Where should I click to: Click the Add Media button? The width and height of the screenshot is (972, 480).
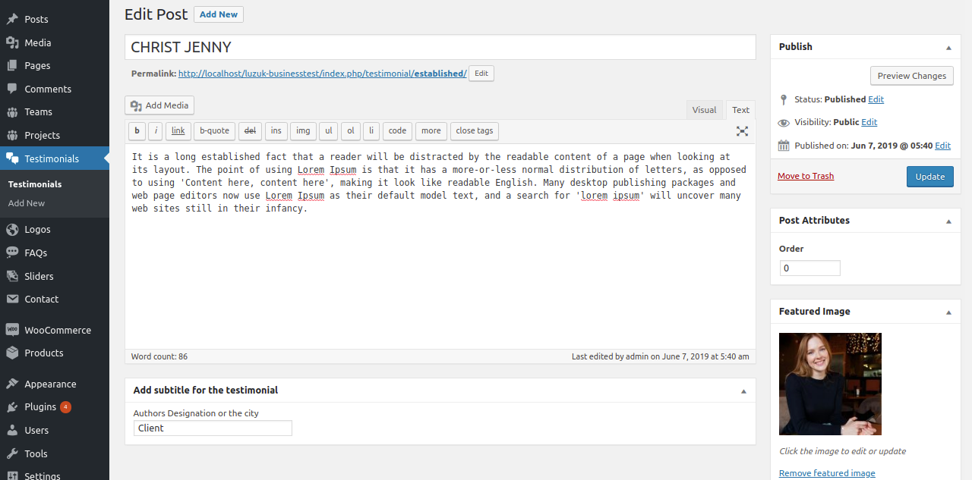pos(159,105)
